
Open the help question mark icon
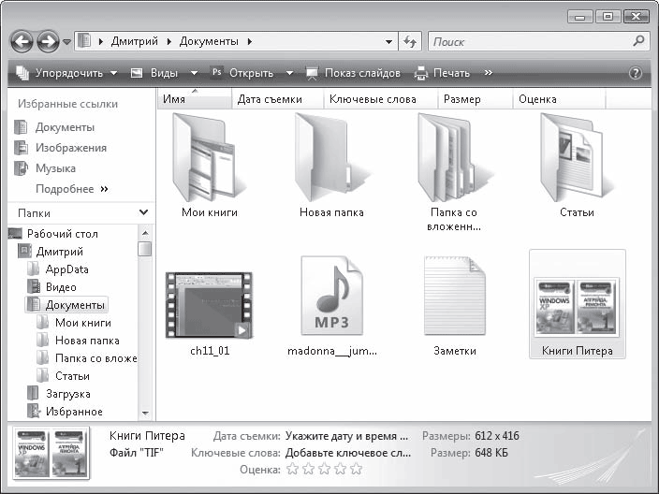click(636, 73)
